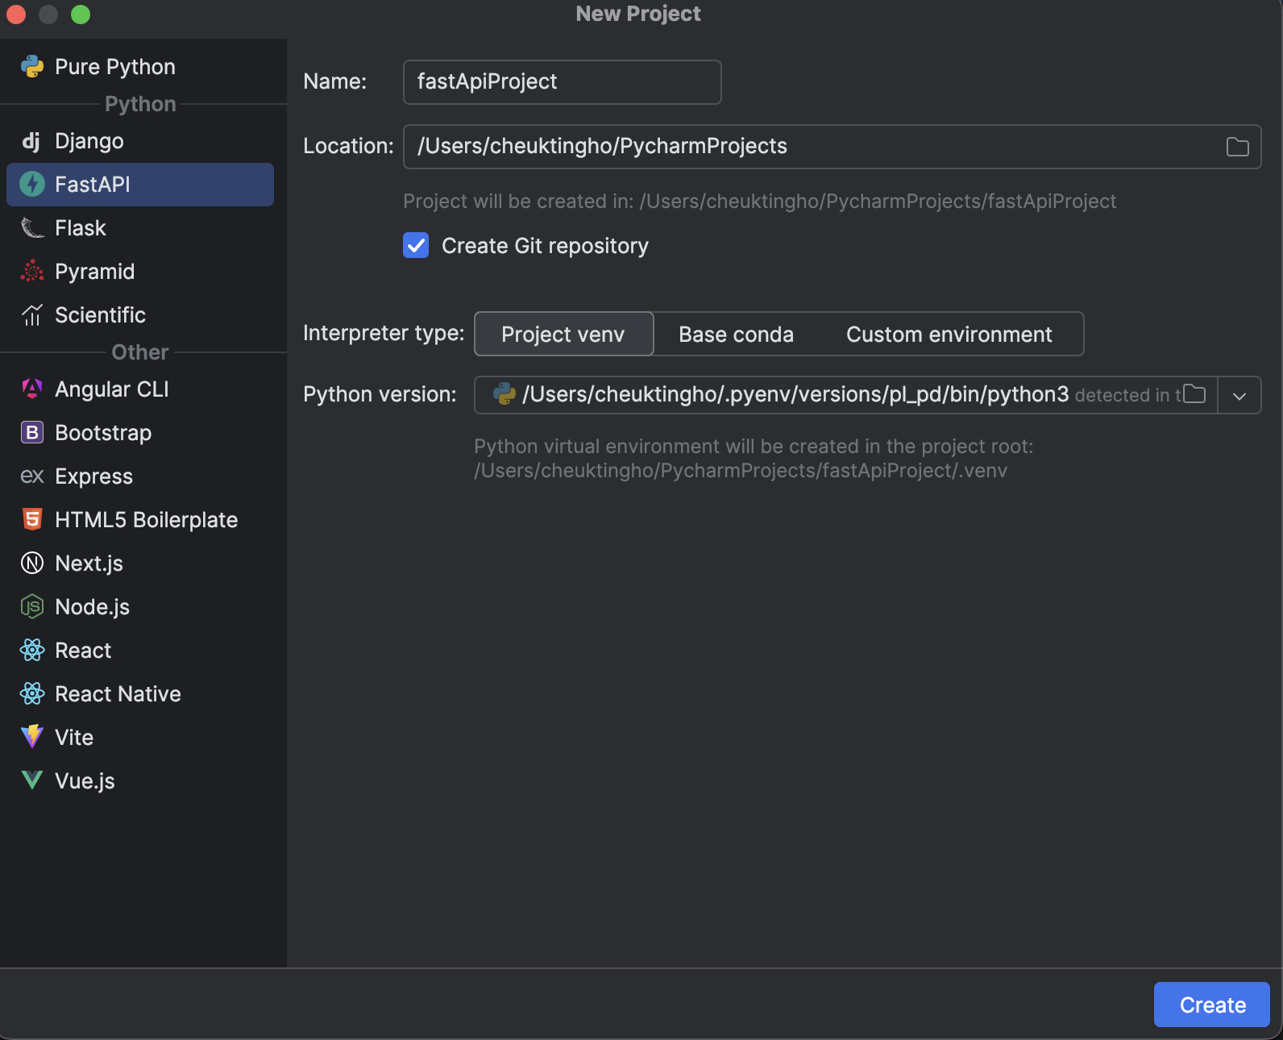Uncheck Create Git repository checkbox

click(x=416, y=245)
